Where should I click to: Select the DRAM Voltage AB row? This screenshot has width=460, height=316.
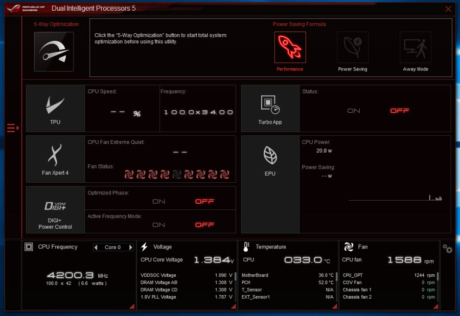[187, 282]
